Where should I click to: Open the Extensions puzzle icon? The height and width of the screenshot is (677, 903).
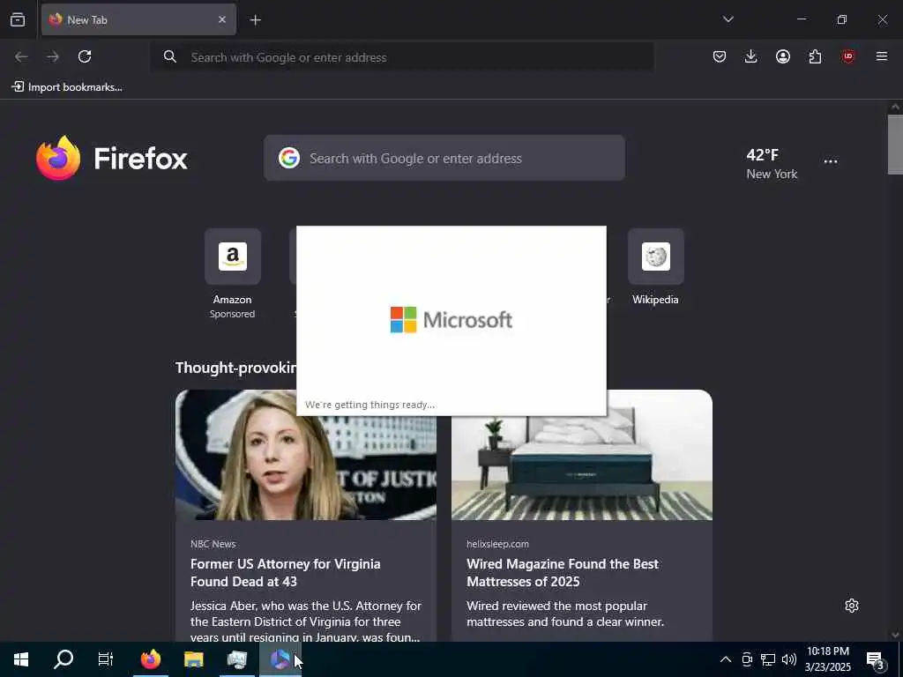pos(815,56)
